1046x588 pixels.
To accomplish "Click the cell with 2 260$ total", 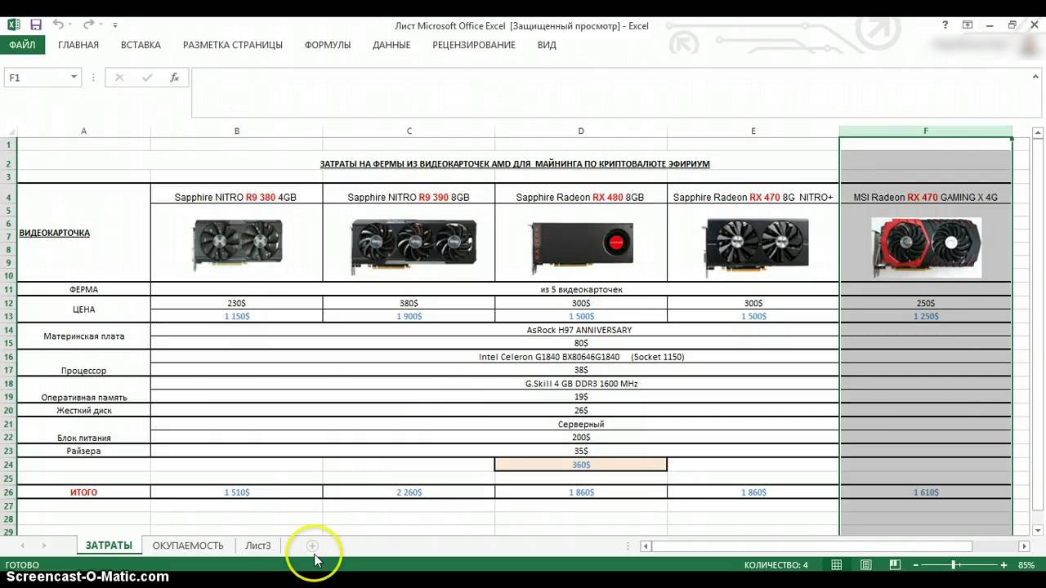I will coord(409,492).
